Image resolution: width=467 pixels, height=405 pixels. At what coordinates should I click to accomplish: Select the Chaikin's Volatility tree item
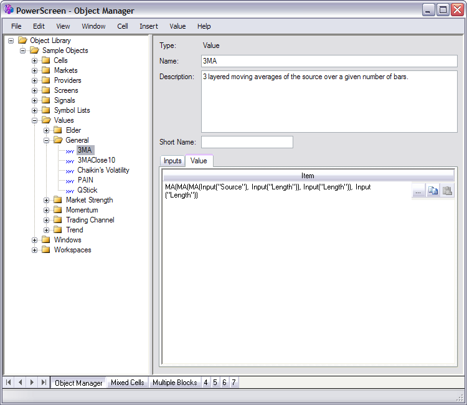pos(103,170)
